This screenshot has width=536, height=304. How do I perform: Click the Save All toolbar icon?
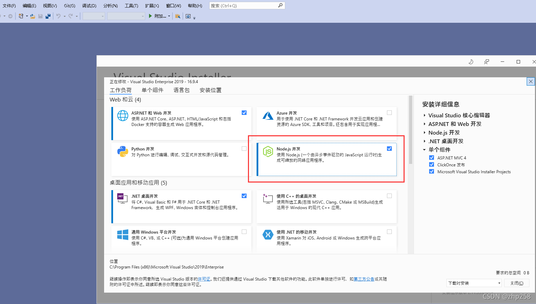[x=48, y=16]
